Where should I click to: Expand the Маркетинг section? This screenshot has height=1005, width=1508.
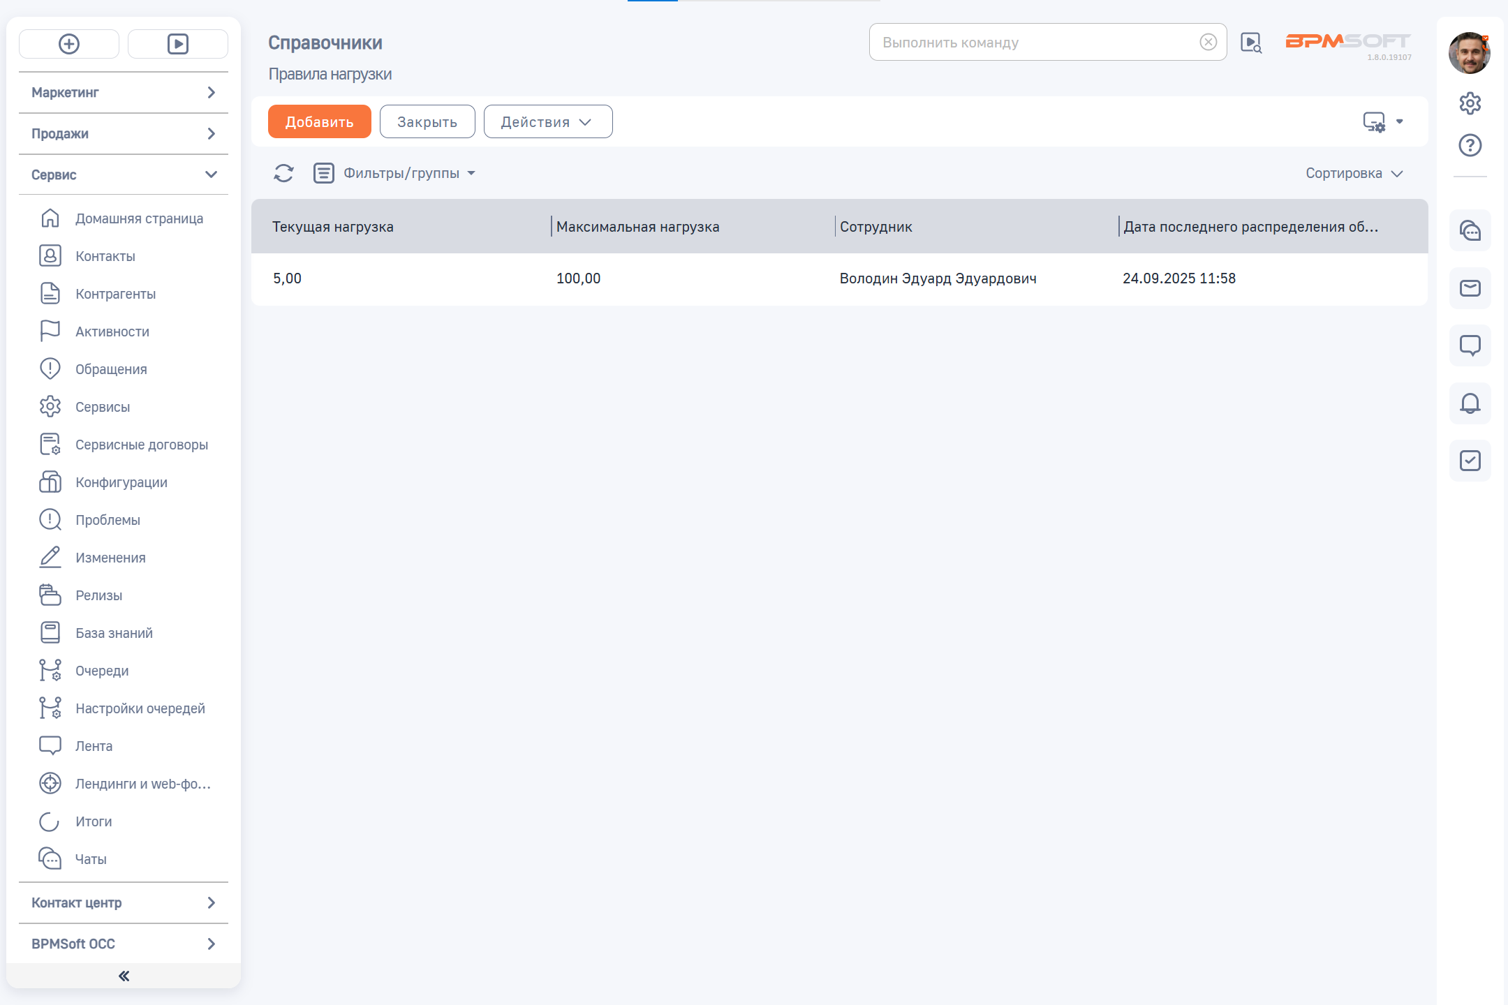click(x=123, y=92)
